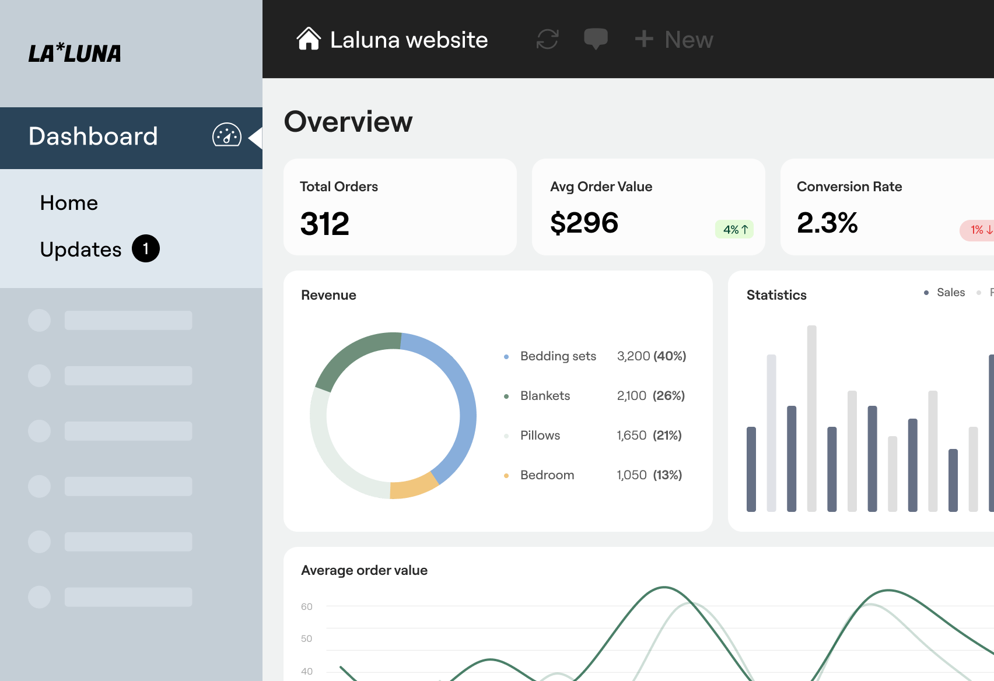Click the LA*LUNA logo
The width and height of the screenshot is (994, 681).
(75, 54)
